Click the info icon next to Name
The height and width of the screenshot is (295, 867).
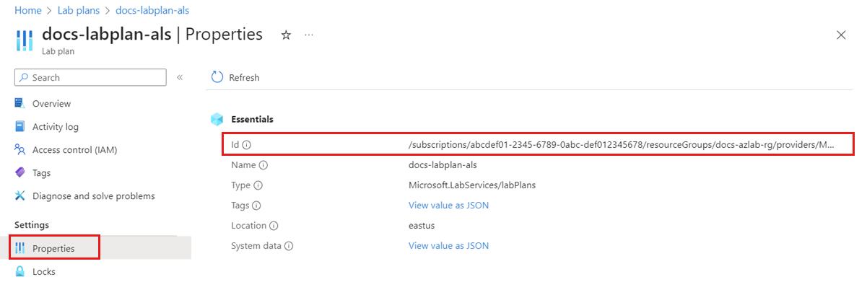point(263,165)
